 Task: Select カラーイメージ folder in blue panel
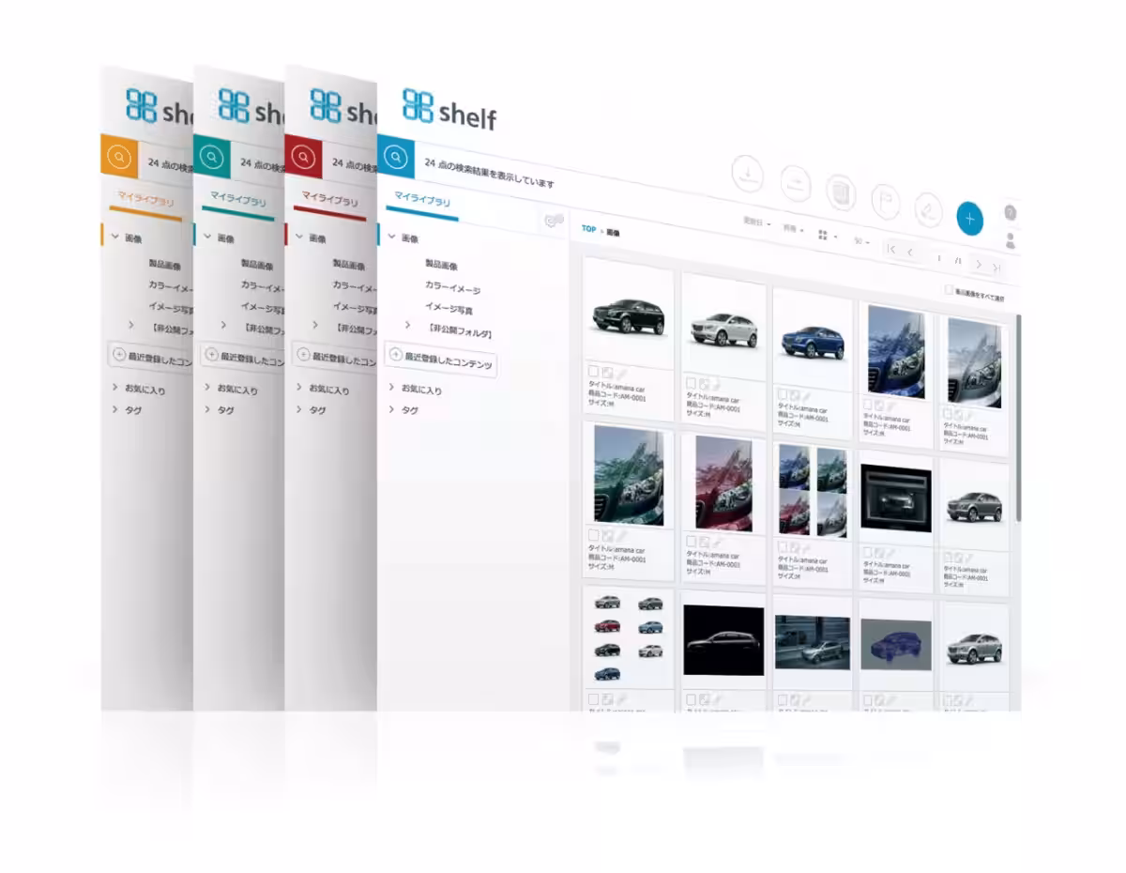point(452,288)
